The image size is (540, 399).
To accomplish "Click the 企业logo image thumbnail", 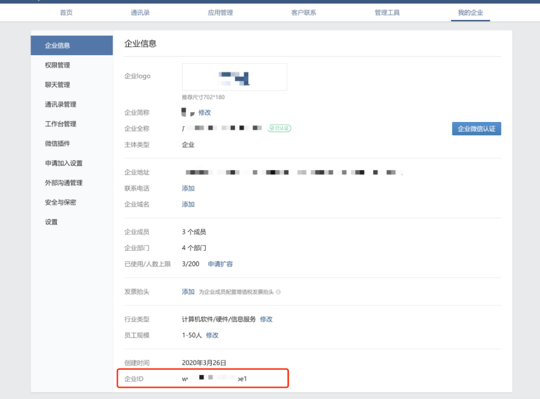I will (234, 77).
